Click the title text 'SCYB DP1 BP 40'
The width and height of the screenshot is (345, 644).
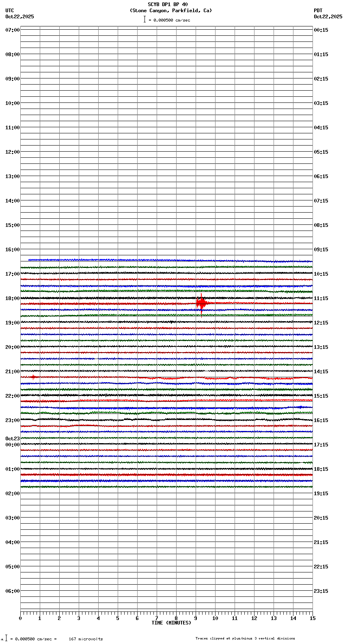pyautogui.click(x=168, y=4)
